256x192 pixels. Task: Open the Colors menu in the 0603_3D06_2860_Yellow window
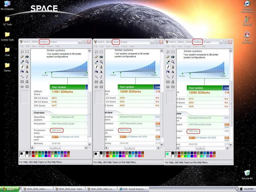pyautogui.click(x=196, y=46)
